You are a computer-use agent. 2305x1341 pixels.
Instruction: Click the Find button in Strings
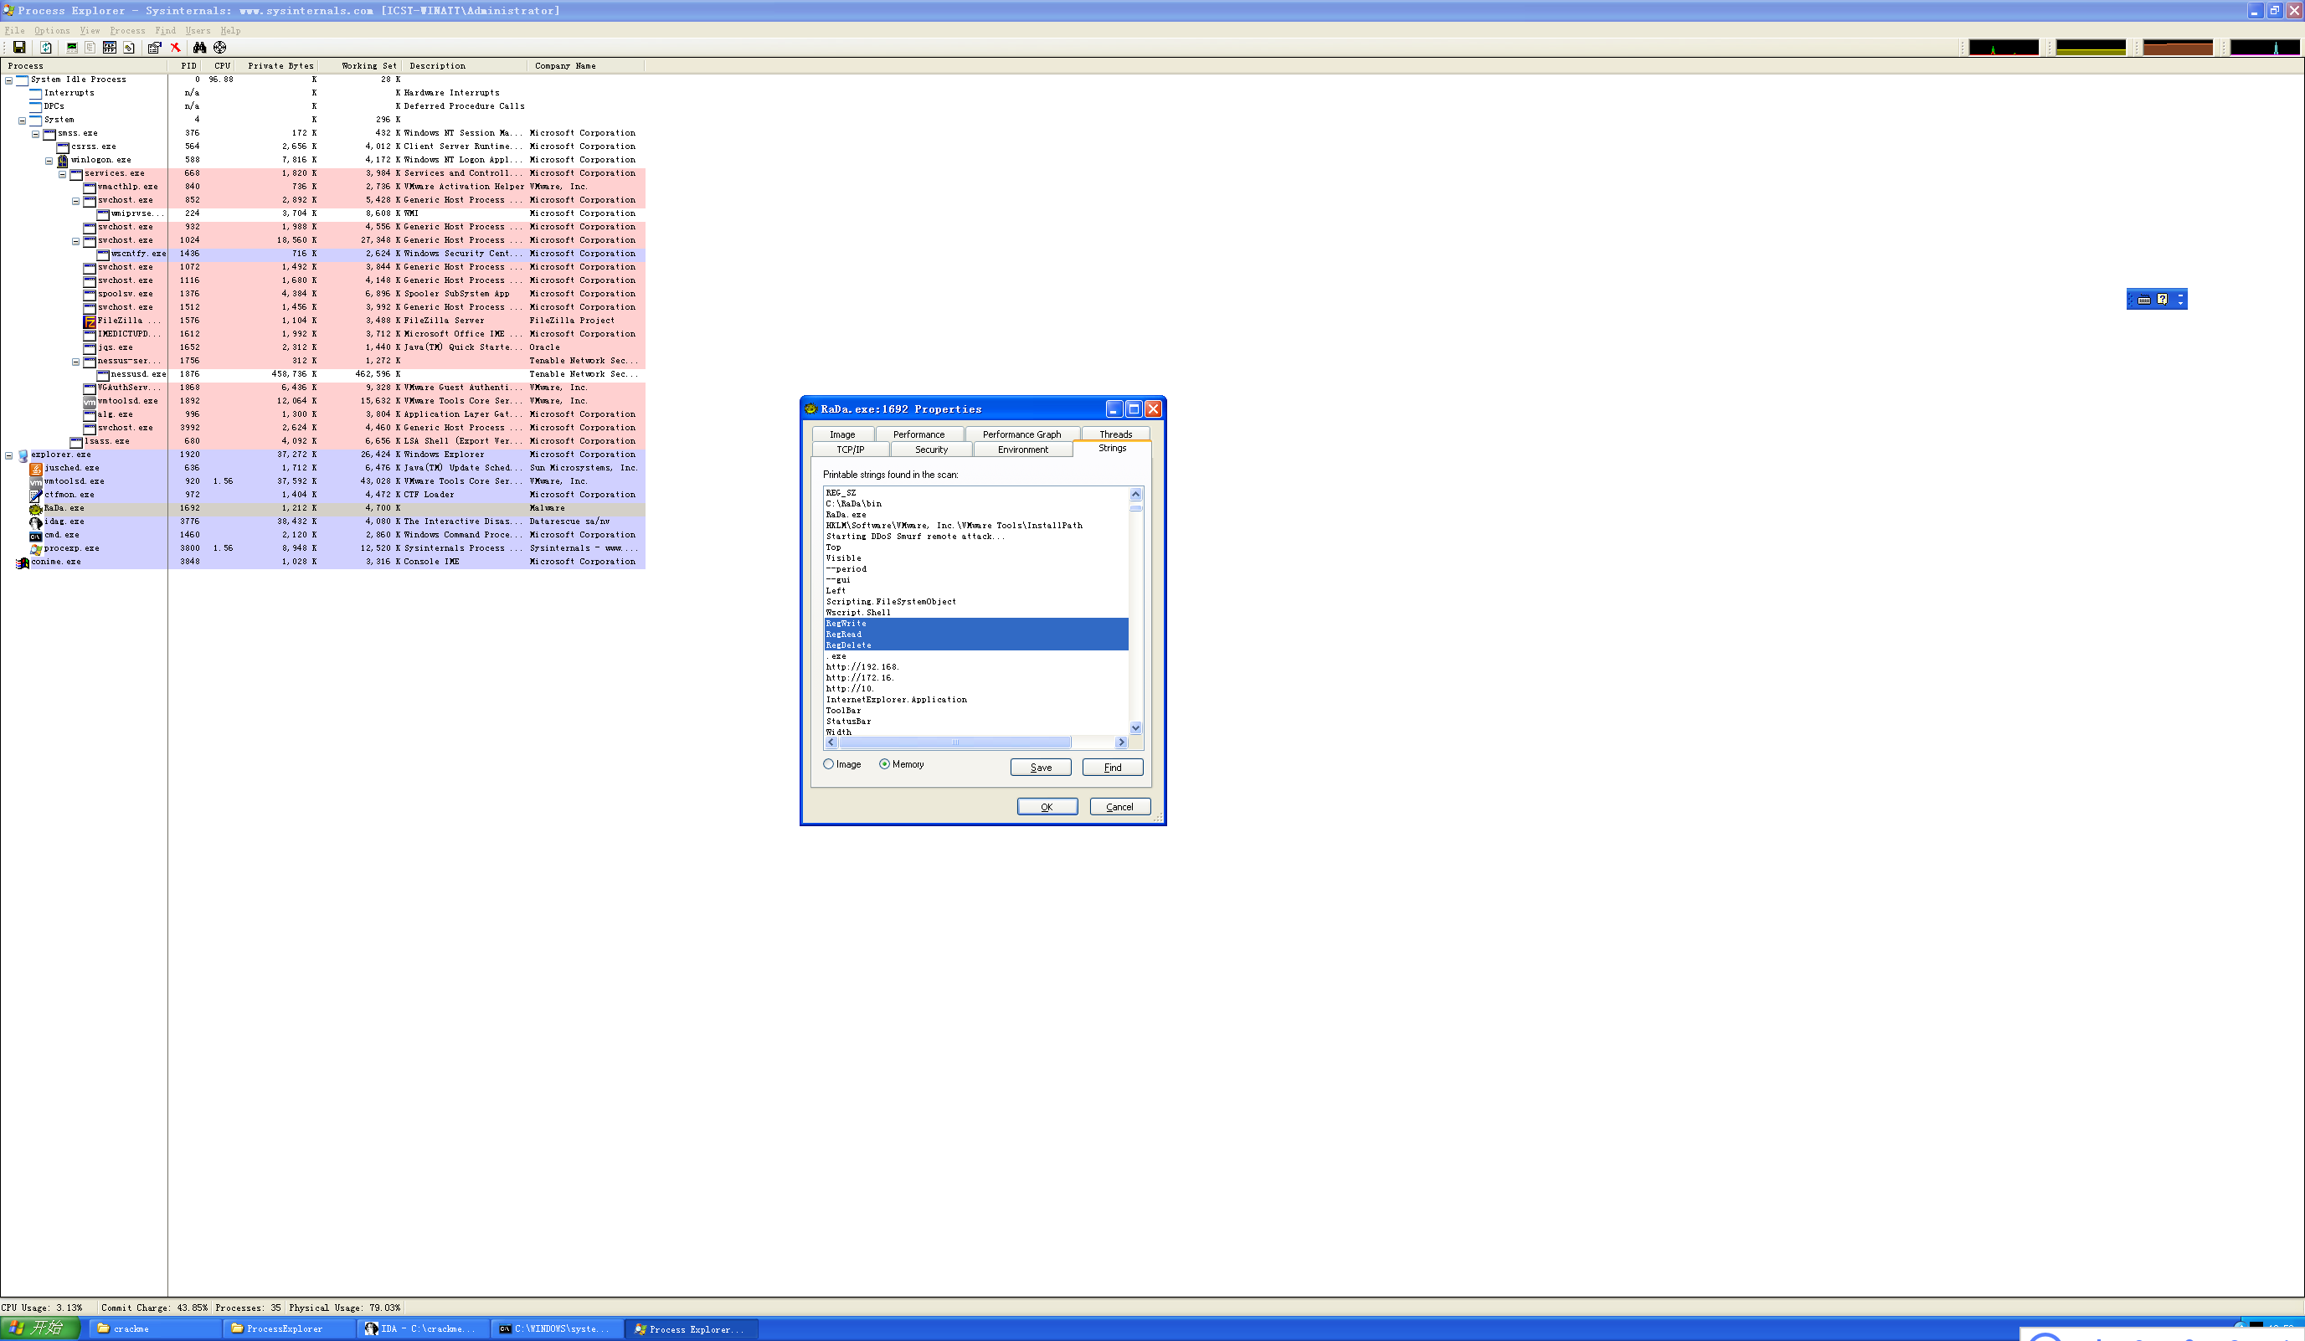tap(1111, 768)
